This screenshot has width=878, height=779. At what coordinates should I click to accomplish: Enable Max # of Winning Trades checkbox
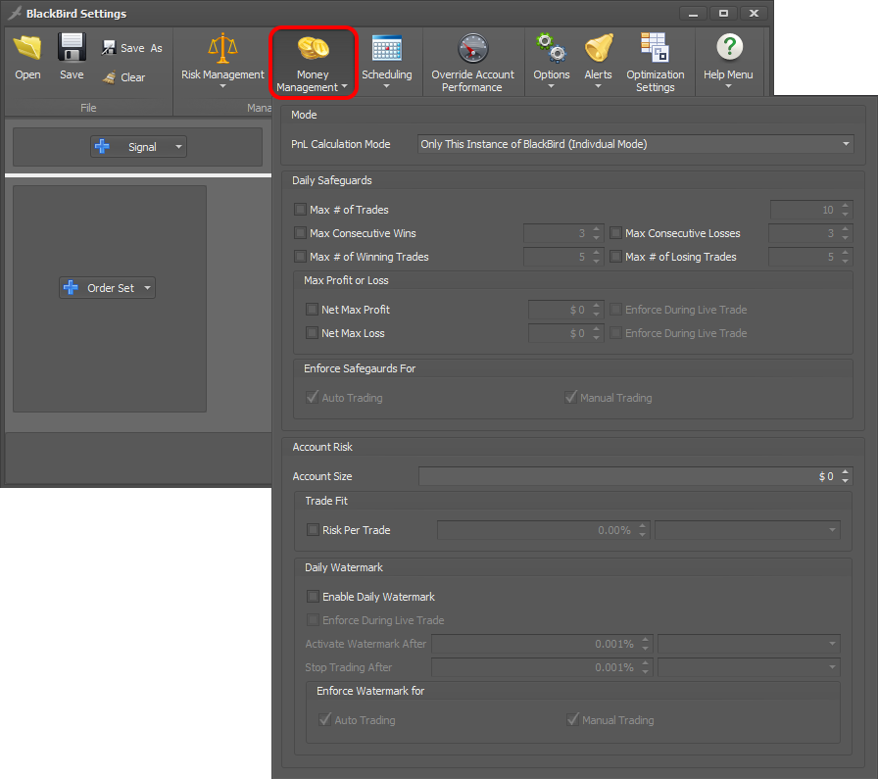(301, 257)
